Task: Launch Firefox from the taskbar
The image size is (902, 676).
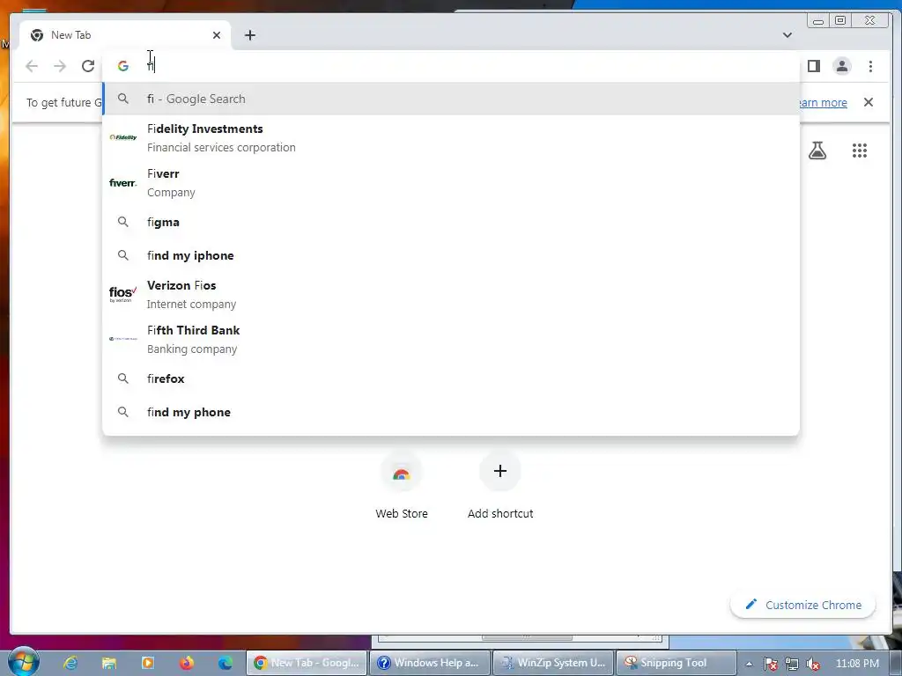Action: click(187, 663)
